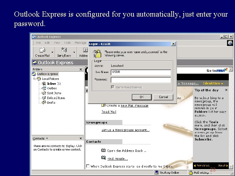Open the Addresses toolbar icon
The height and width of the screenshot is (176, 235).
point(86,50)
